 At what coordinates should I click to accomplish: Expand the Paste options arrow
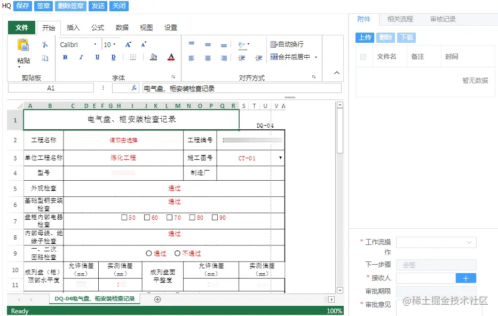pyautogui.click(x=19, y=67)
